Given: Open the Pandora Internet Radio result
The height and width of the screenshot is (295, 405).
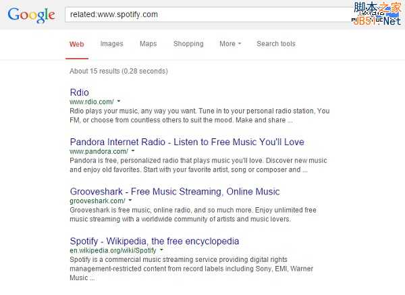Looking at the screenshot, I should [x=186, y=142].
